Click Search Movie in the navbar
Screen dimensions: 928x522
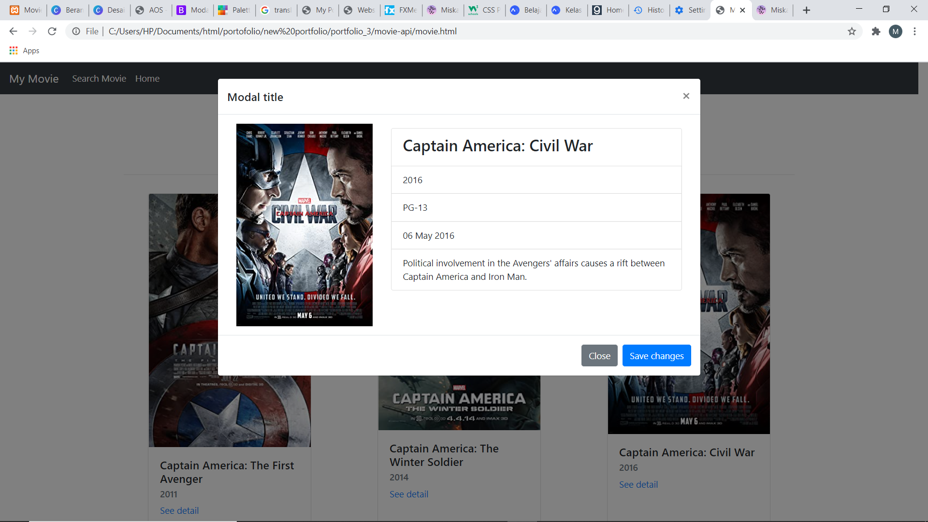[99, 78]
